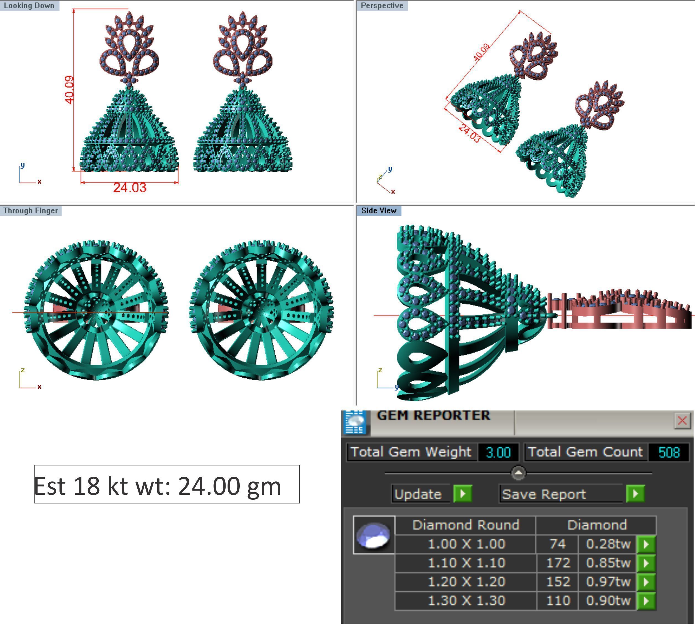Image resolution: width=695 pixels, height=624 pixels.
Task: Click the gem count 74 cell
Action: coord(557,544)
